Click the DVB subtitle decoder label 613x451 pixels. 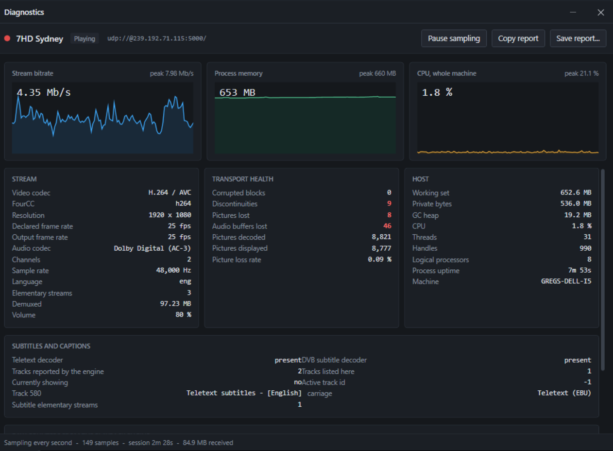(x=334, y=360)
